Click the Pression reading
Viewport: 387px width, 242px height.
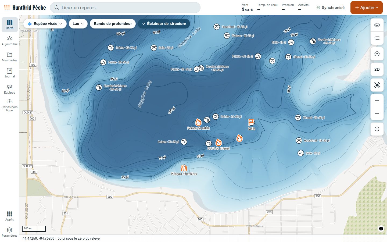[288, 7]
